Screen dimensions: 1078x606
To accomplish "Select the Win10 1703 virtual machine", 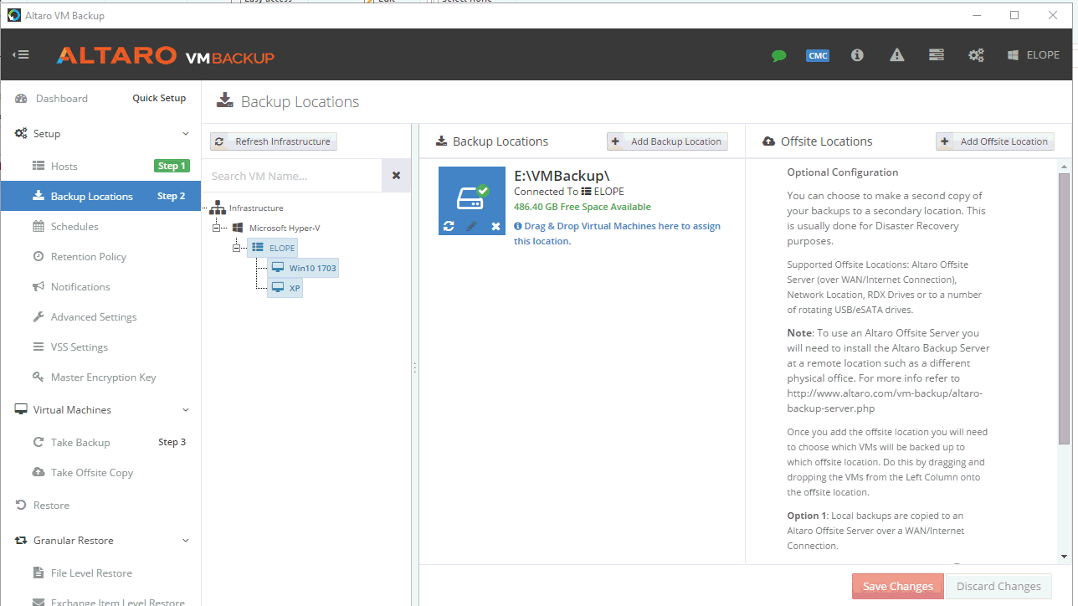I will point(303,268).
